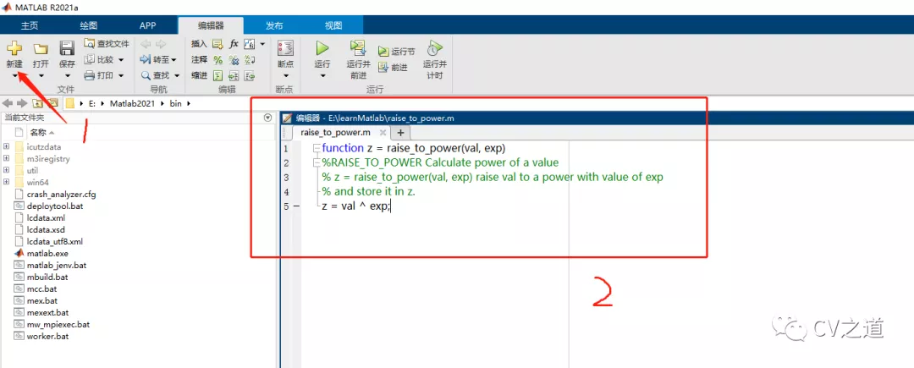Image resolution: width=914 pixels, height=368 pixels.
Task: Click the Go To (转至) arrow icon
Action: click(146, 59)
